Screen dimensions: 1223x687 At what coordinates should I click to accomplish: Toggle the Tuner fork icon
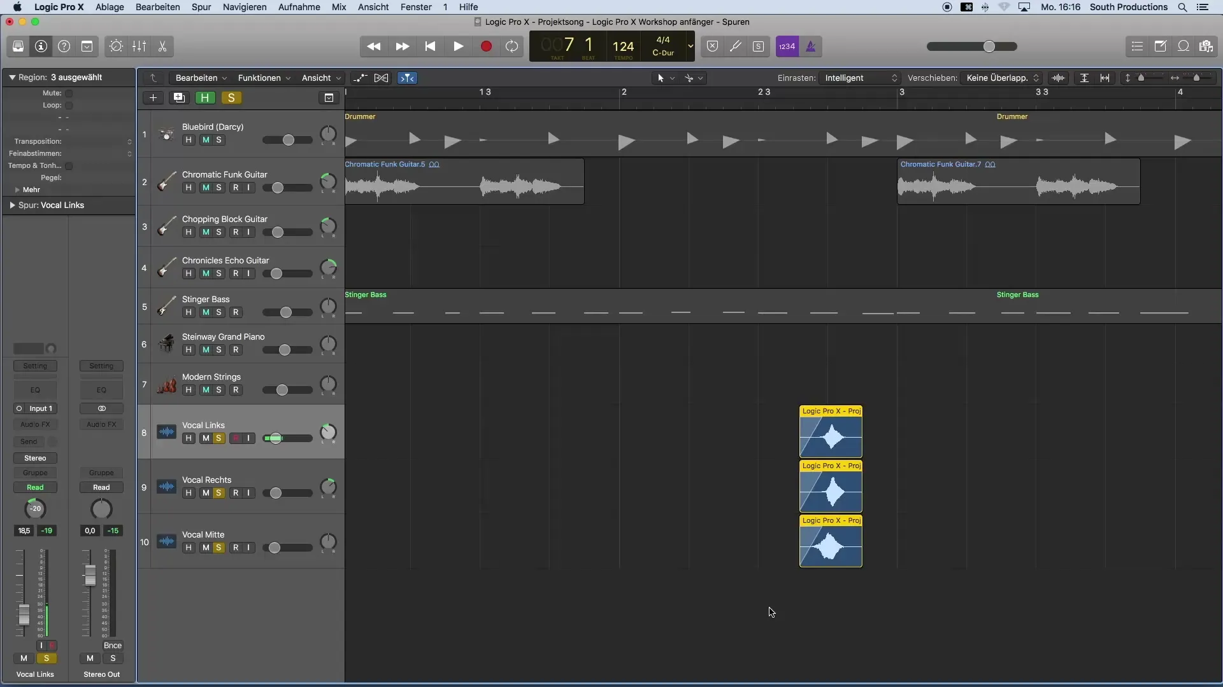click(x=735, y=46)
